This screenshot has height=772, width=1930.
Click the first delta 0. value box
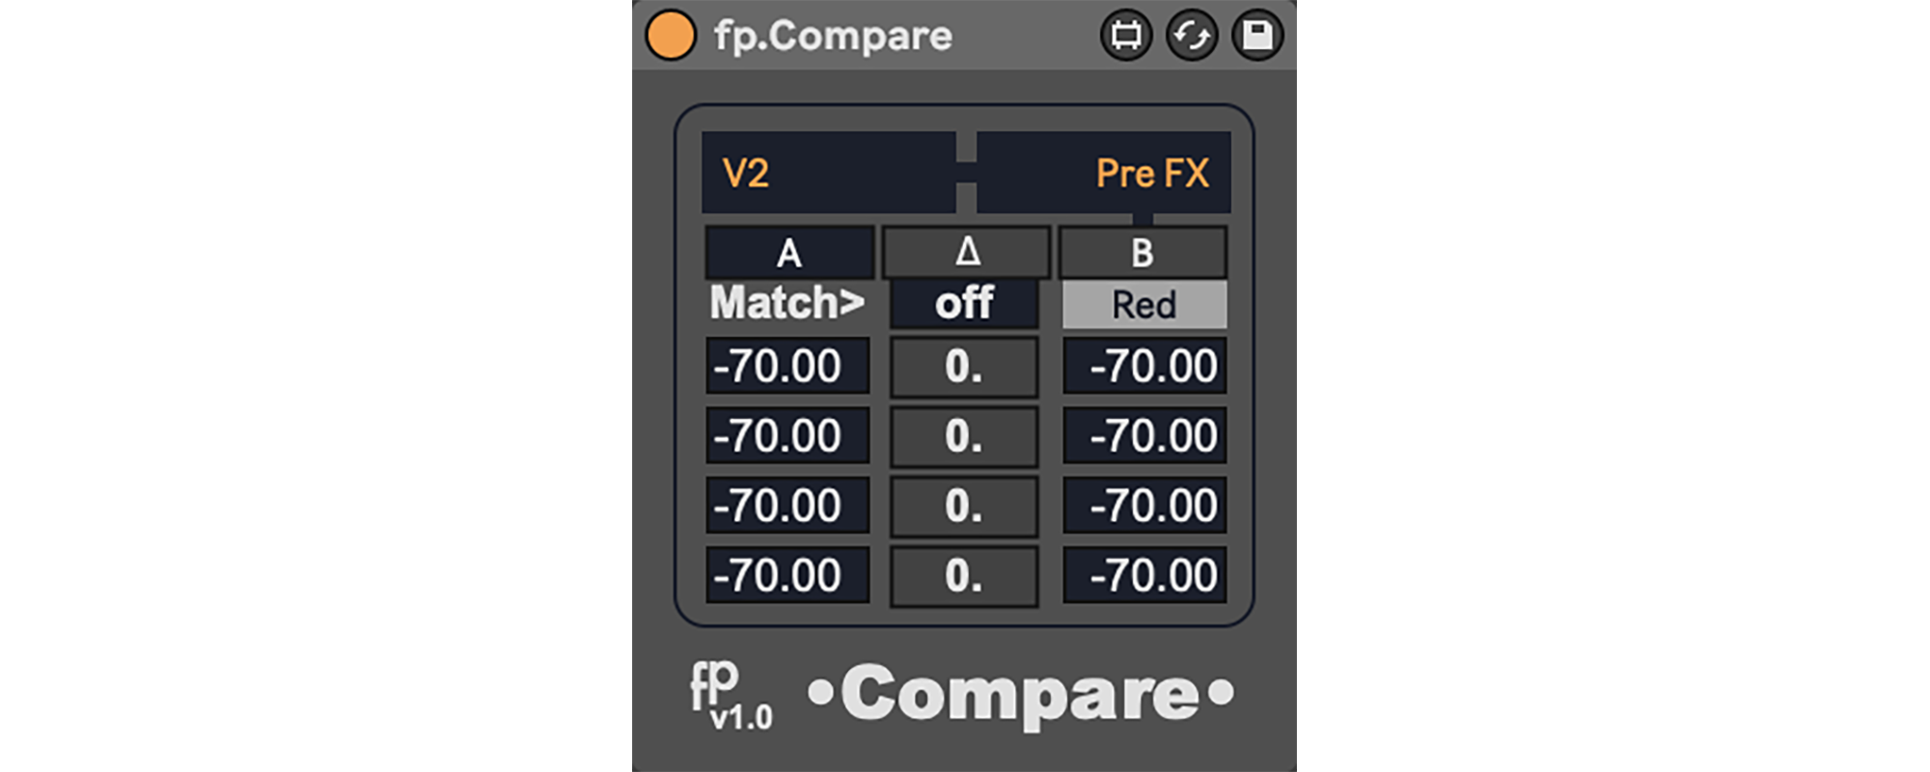(x=964, y=367)
